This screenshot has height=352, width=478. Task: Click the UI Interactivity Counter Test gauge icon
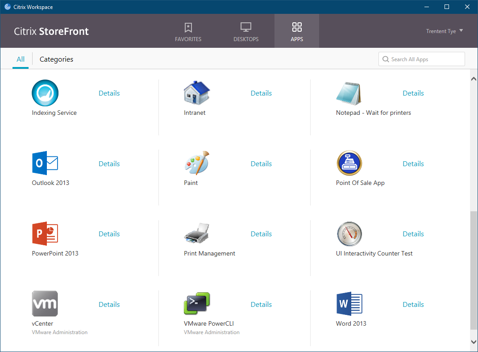coord(349,234)
